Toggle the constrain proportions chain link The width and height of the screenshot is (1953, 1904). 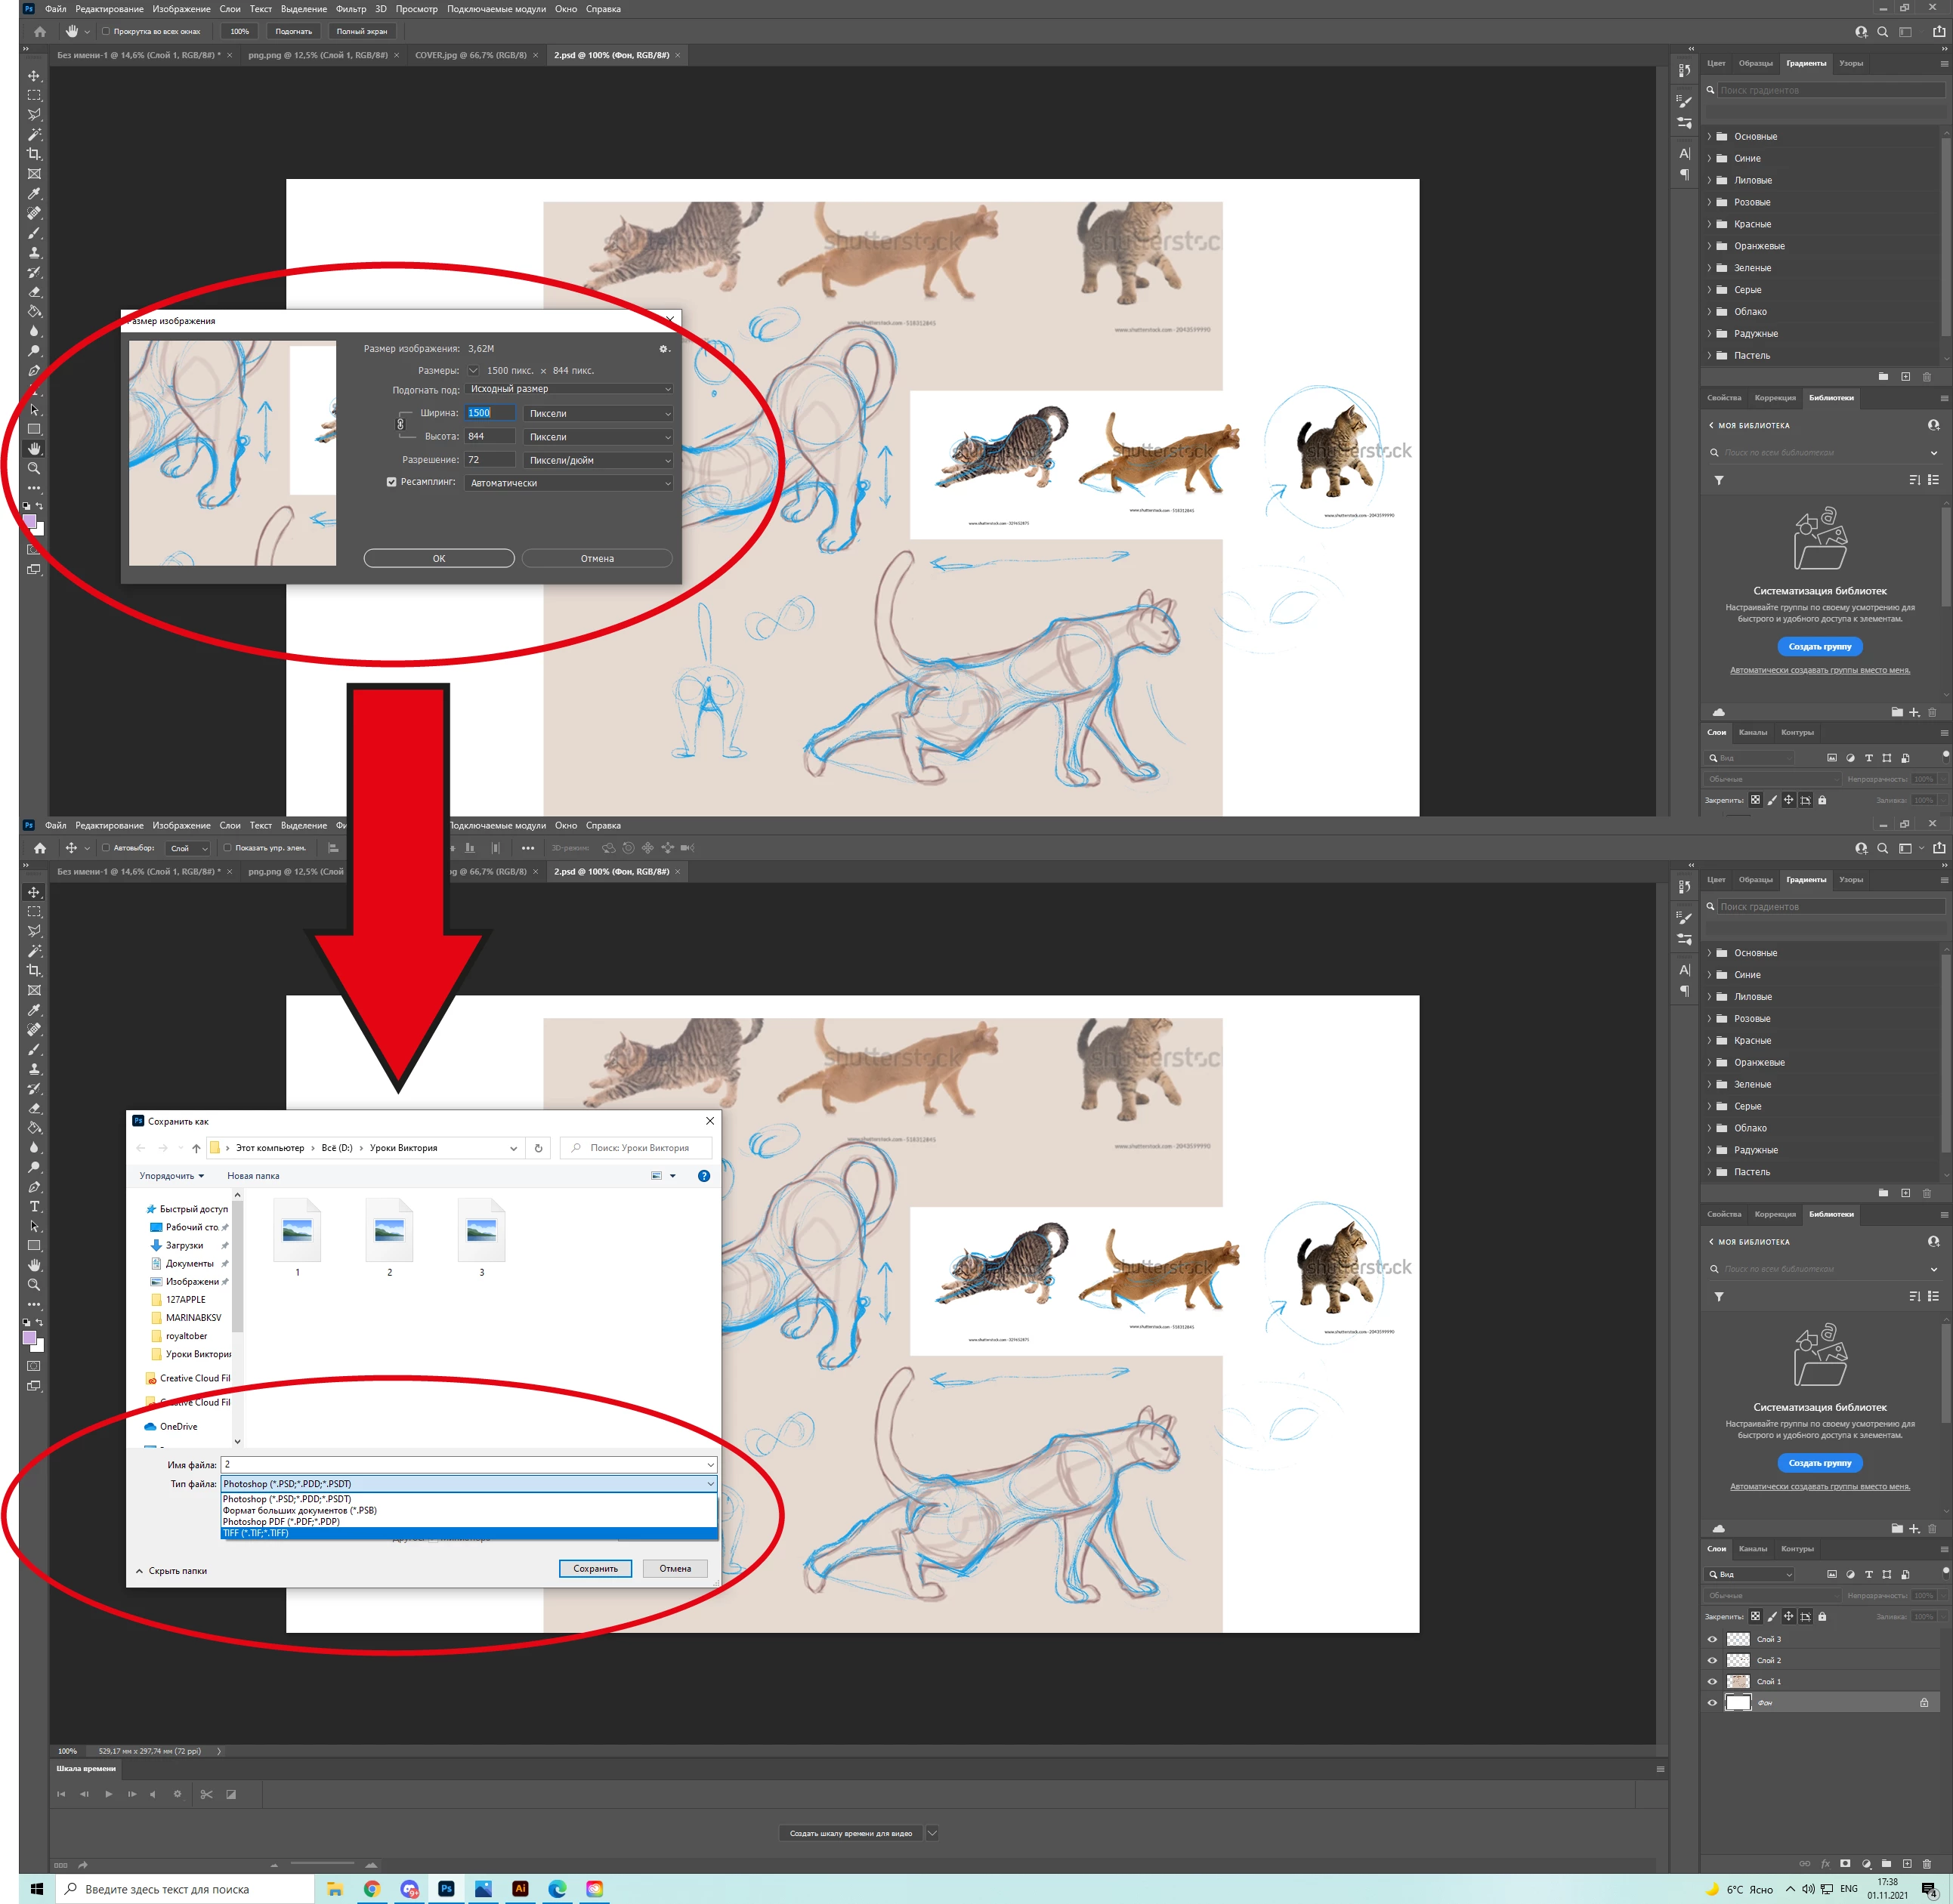point(400,424)
